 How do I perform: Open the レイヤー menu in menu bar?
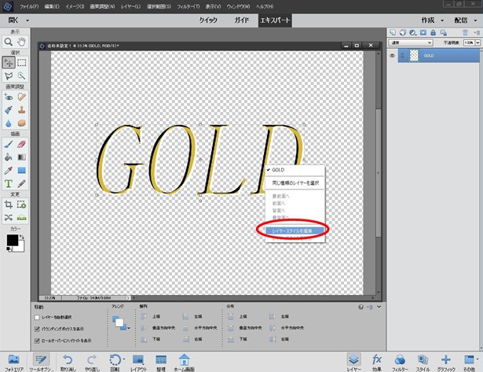[130, 6]
